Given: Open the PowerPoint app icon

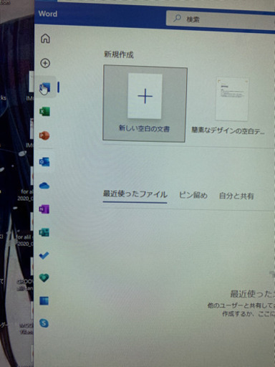Looking at the screenshot, I should coord(44,135).
